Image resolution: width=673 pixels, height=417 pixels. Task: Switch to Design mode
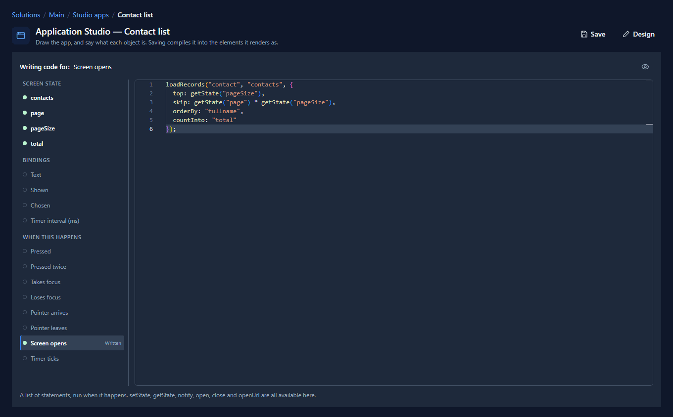[x=638, y=34]
